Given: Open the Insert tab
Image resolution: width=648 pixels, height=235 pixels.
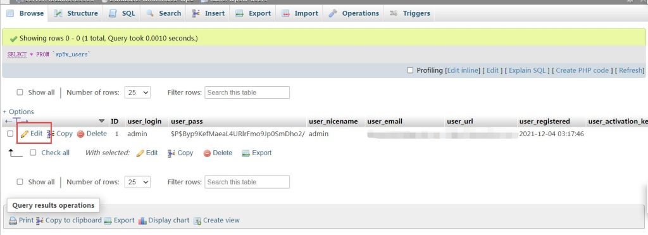Looking at the screenshot, I should click(x=209, y=13).
